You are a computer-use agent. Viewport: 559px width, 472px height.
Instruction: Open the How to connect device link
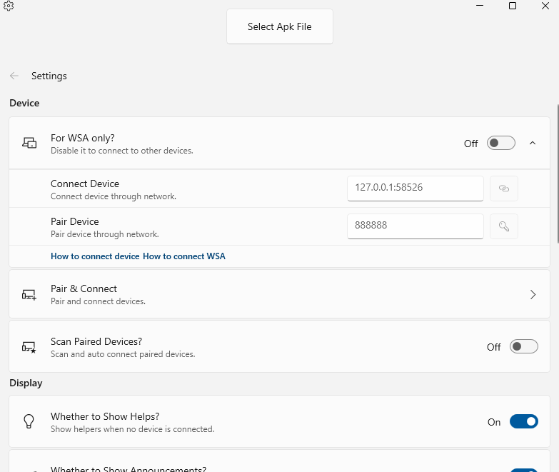coord(95,256)
